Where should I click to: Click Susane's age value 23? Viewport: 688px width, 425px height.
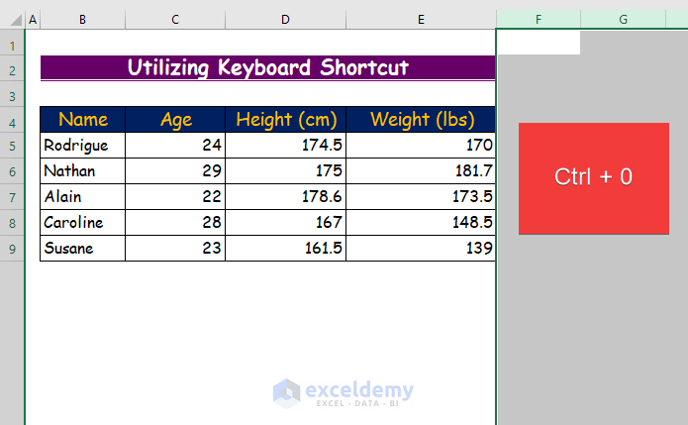point(175,249)
